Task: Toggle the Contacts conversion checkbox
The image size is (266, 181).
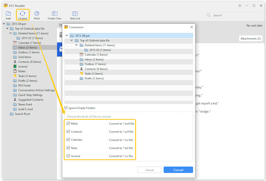Action: coord(68,131)
